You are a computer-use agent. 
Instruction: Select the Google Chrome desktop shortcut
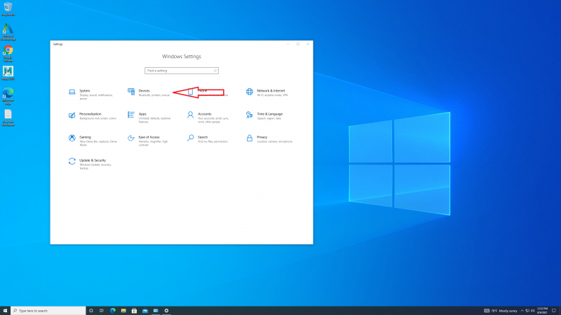click(x=8, y=54)
